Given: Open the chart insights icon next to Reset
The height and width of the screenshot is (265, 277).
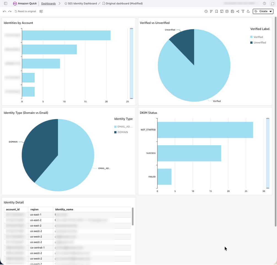Looking at the screenshot, I should (41, 11).
